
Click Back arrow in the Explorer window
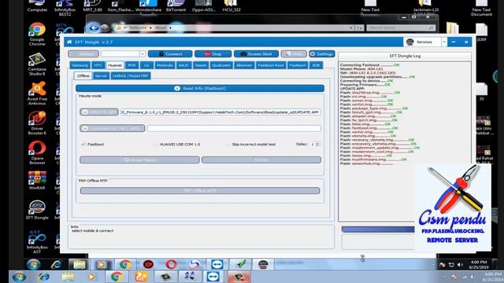[94, 28]
